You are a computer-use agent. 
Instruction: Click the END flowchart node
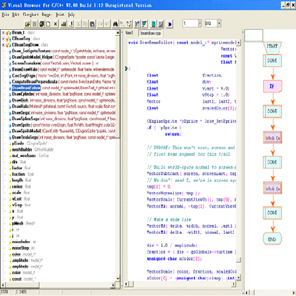tap(272, 239)
